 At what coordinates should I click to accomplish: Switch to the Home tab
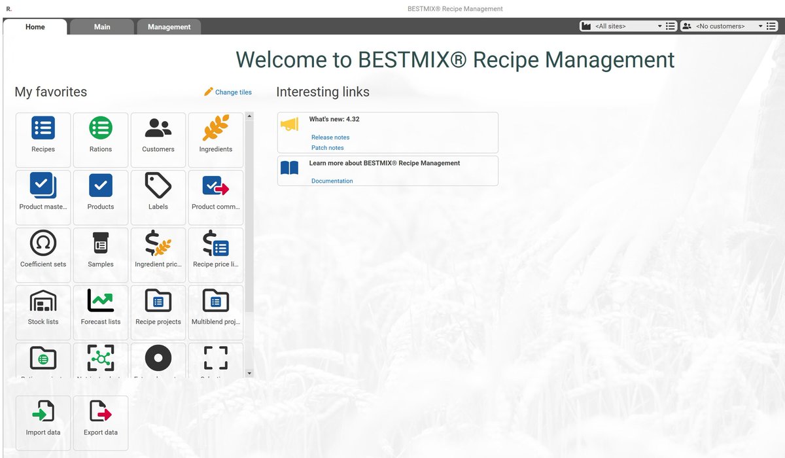tap(35, 27)
